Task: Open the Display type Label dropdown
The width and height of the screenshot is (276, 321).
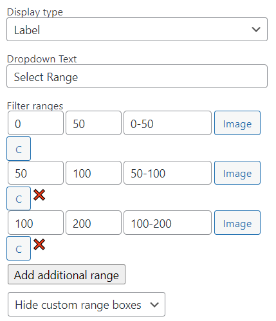Action: (137, 30)
